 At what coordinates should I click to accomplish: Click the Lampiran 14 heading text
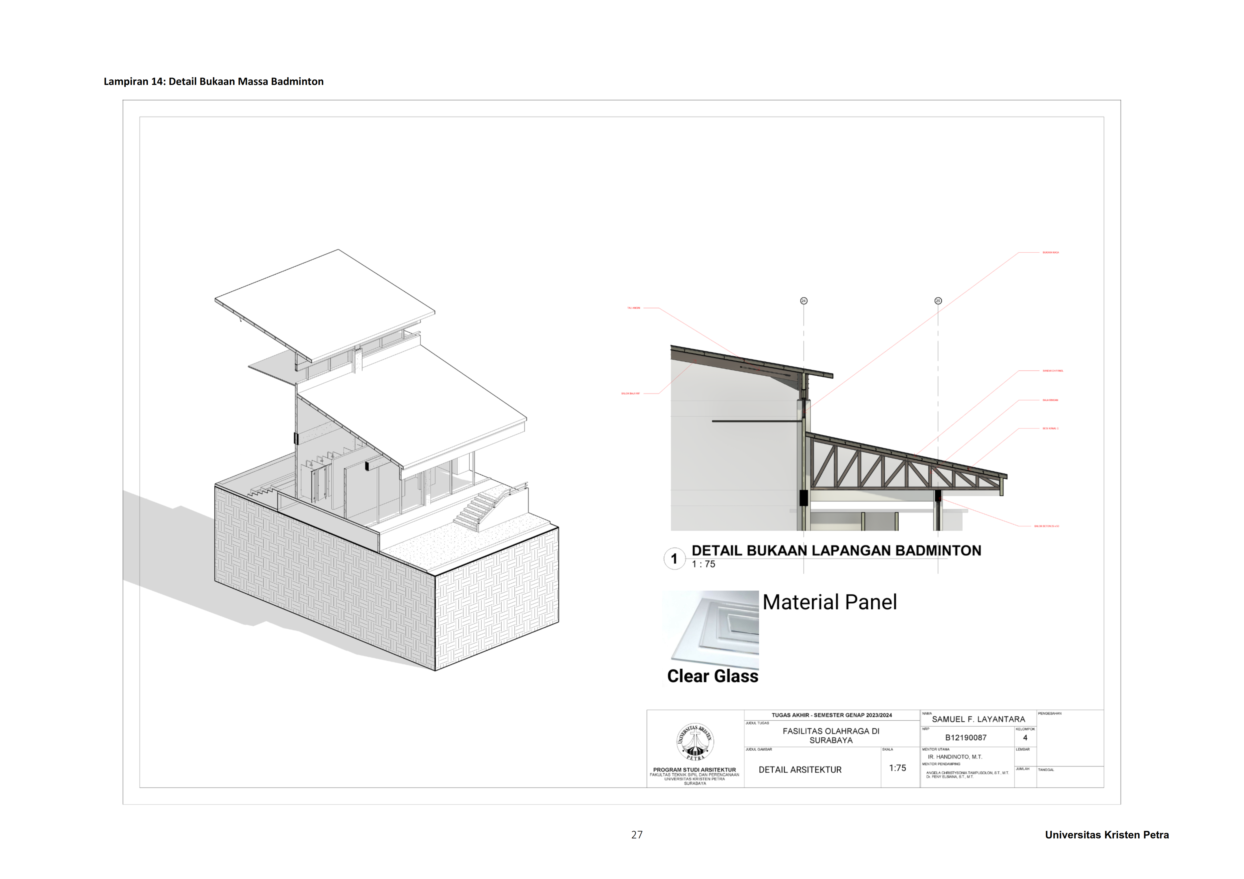click(x=213, y=82)
